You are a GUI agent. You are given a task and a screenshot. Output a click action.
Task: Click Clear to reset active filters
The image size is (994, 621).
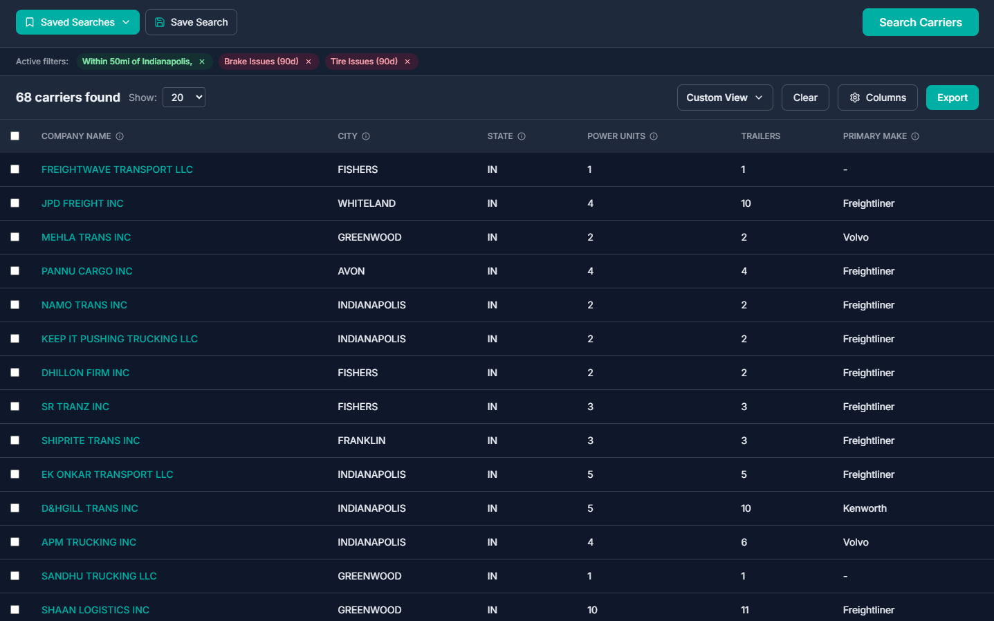805,97
